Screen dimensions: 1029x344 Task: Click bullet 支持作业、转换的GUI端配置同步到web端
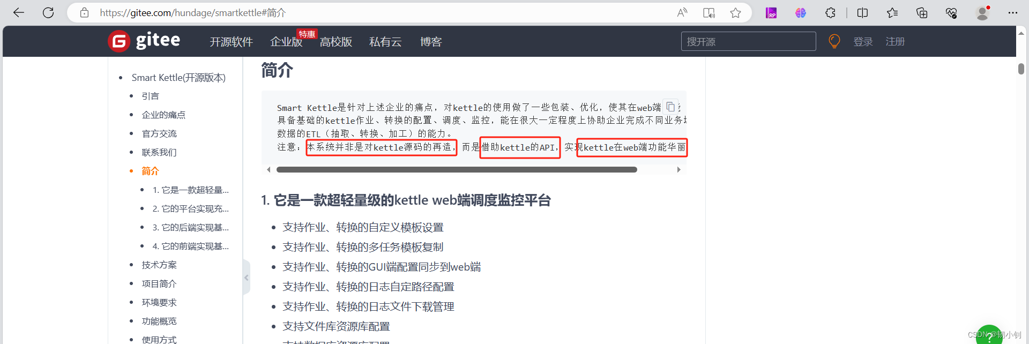pos(382,267)
